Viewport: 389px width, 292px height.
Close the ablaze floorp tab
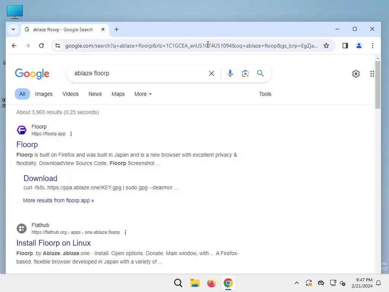coord(103,29)
